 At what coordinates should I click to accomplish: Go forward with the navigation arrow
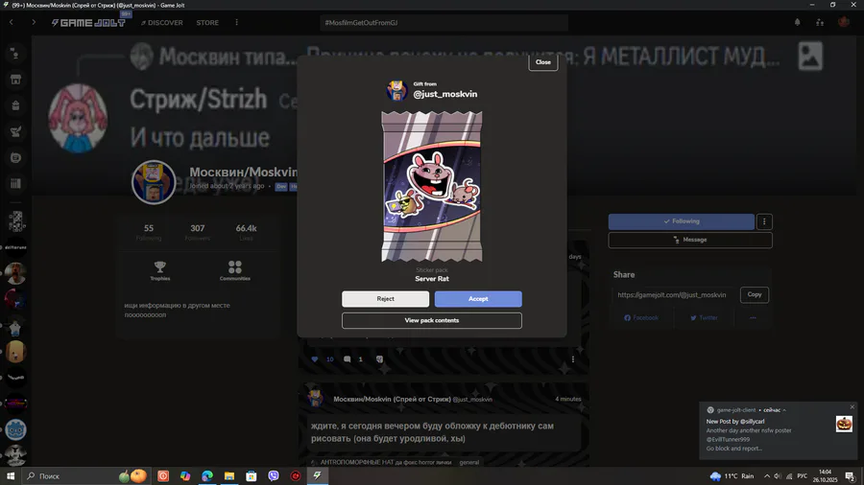pos(33,23)
